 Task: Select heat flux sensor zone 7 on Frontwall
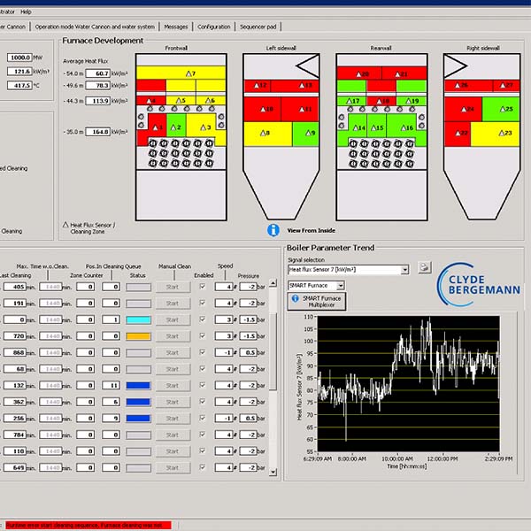click(x=181, y=73)
